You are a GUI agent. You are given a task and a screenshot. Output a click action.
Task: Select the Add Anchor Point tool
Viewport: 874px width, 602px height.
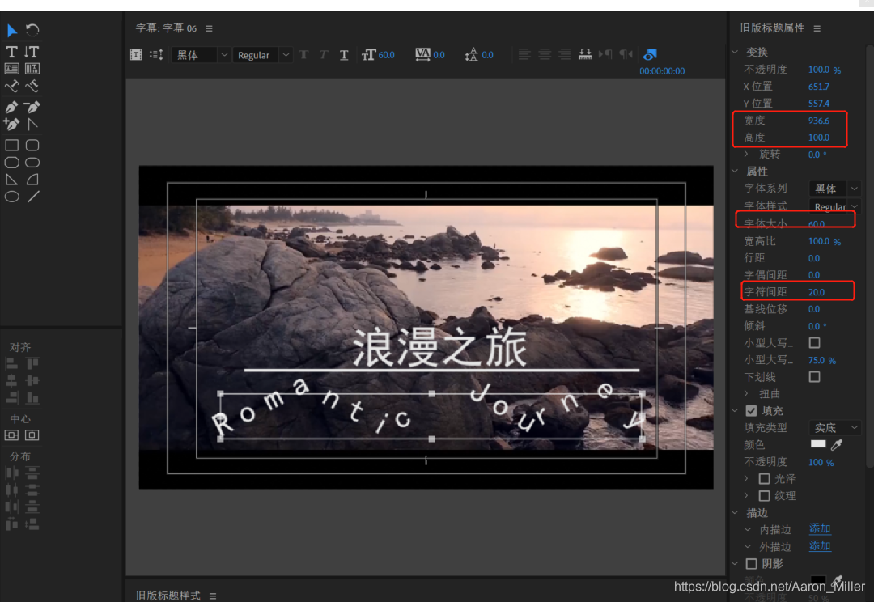[x=11, y=124]
